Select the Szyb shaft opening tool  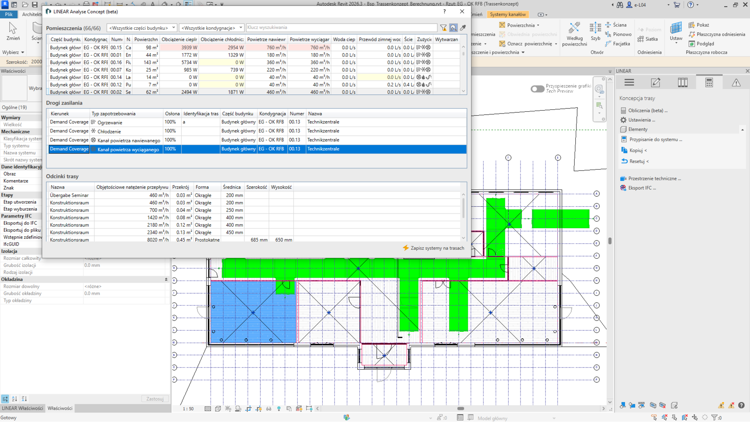point(595,32)
